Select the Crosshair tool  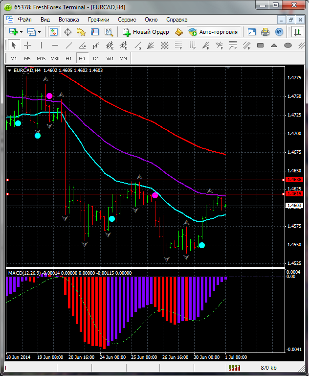click(x=28, y=46)
